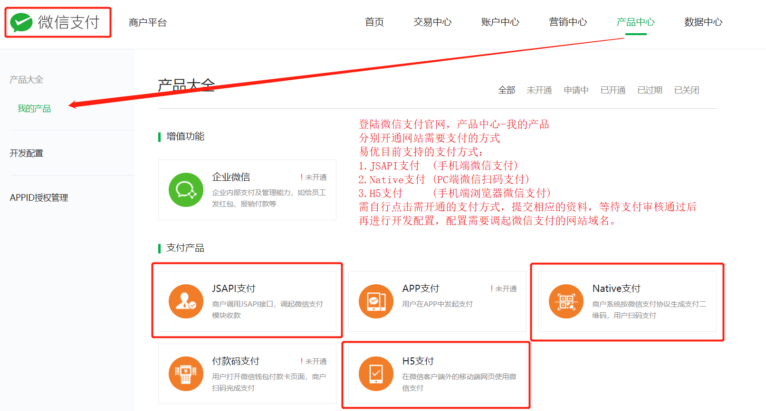Open 账户中心 in the top menu
The width and height of the screenshot is (766, 411).
(x=500, y=22)
